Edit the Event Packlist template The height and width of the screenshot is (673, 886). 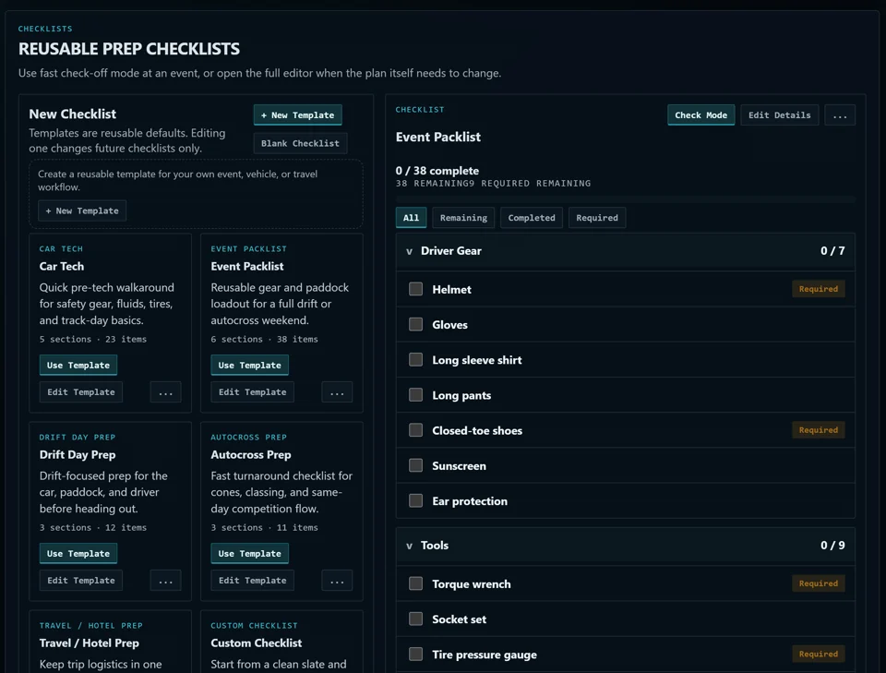[253, 392]
